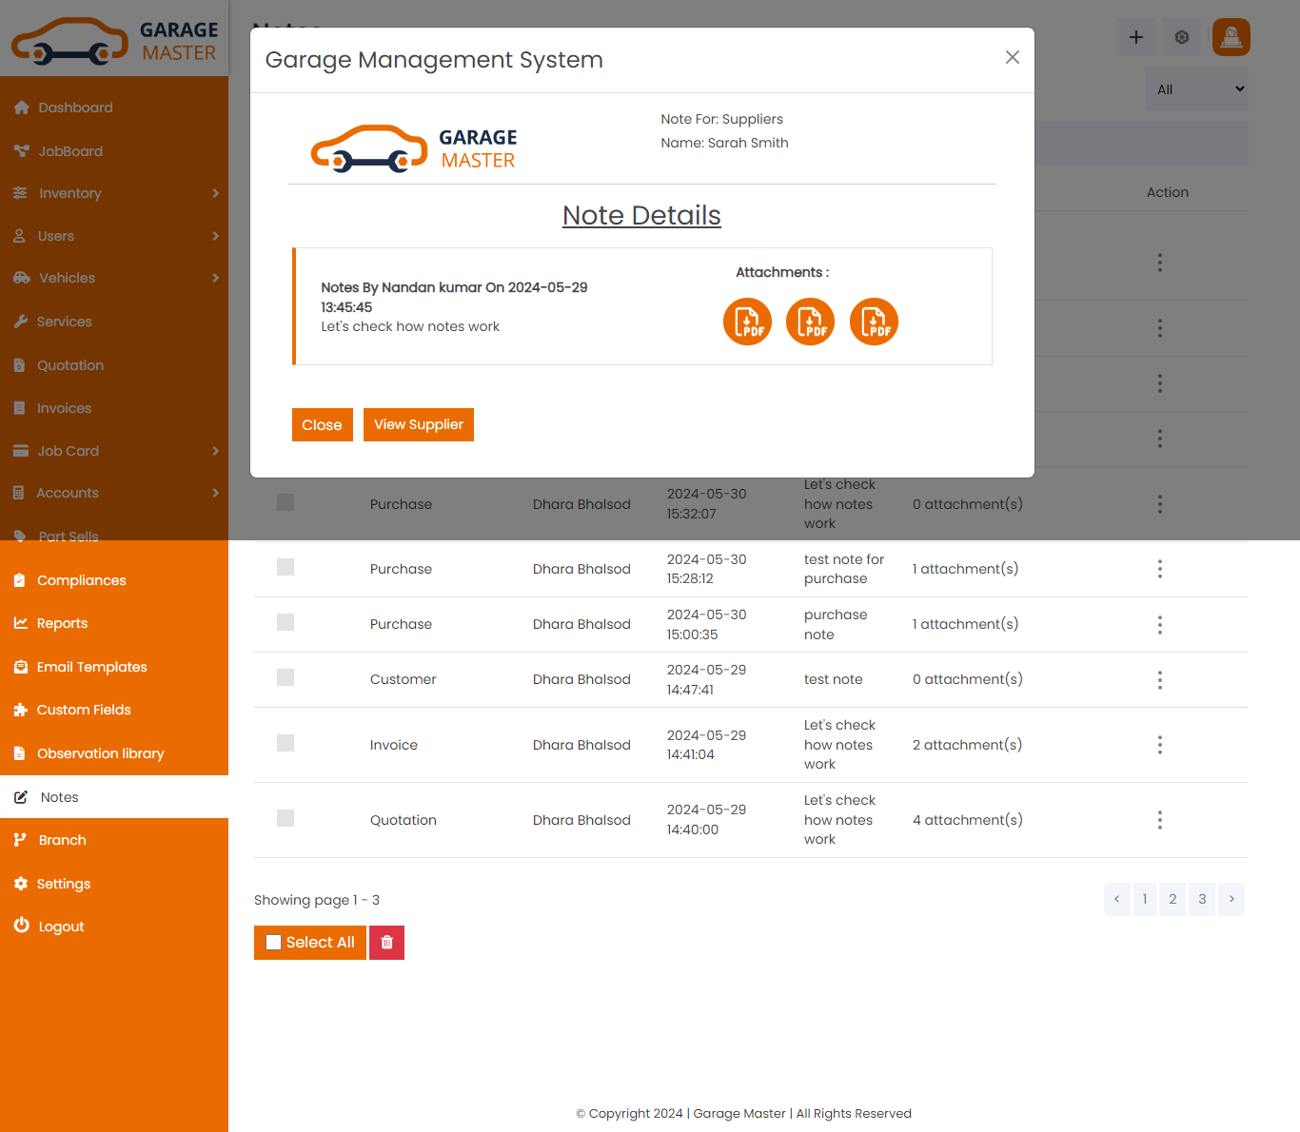The width and height of the screenshot is (1300, 1132).
Task: Open the All filter dropdown
Action: [1198, 89]
